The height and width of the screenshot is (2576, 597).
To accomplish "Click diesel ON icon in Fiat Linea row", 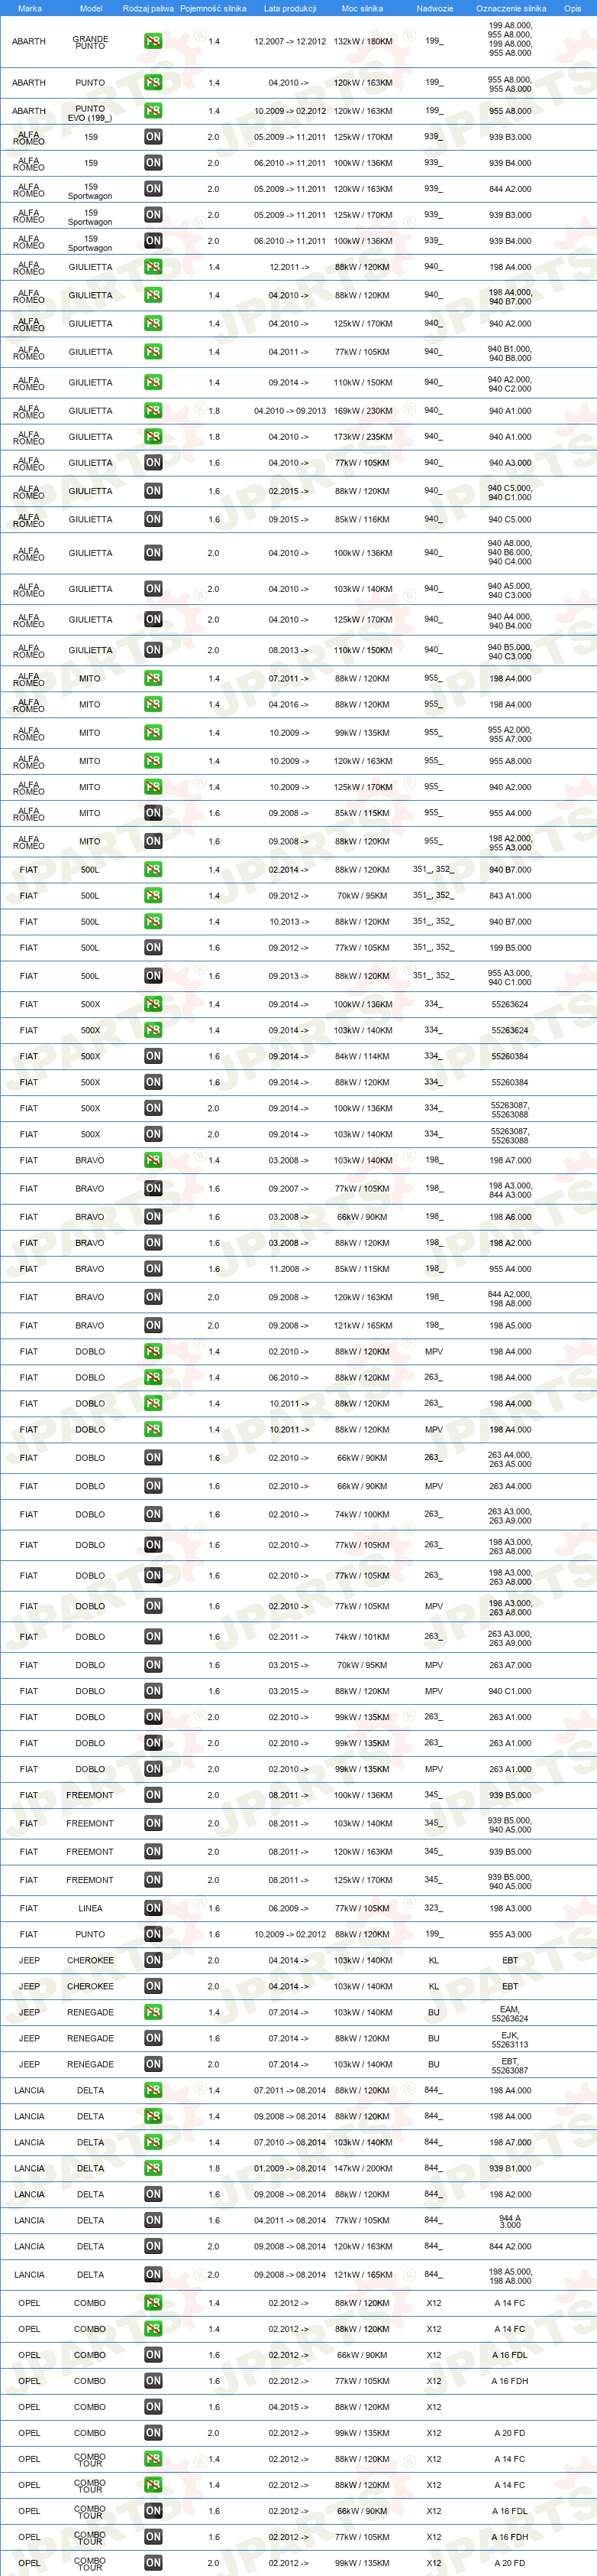I will point(153,1908).
